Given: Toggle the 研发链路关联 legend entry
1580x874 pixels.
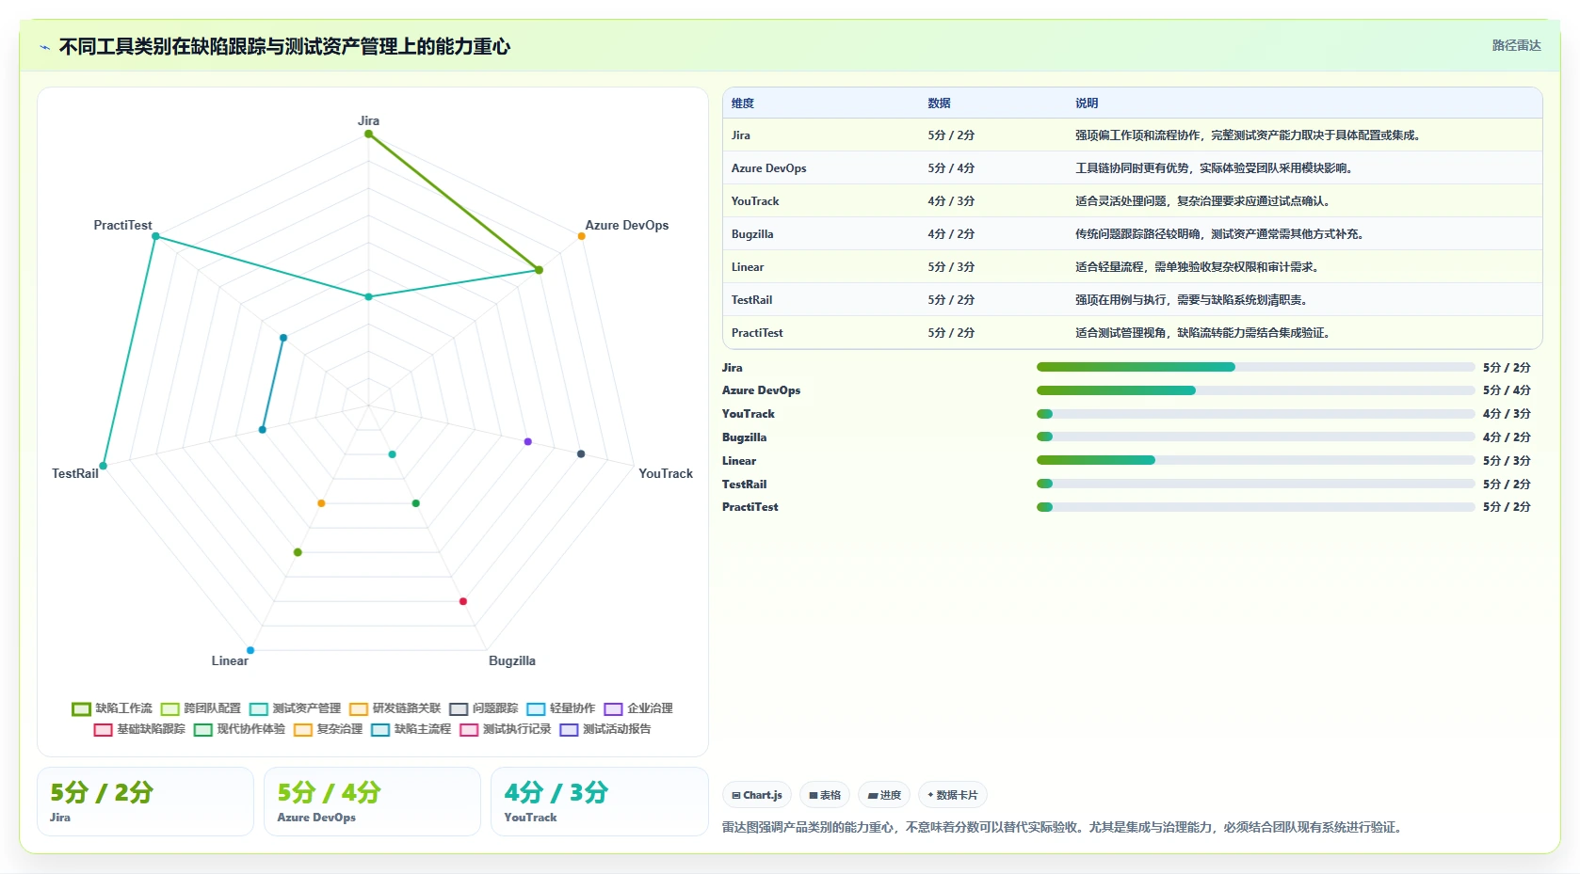Looking at the screenshot, I should (395, 708).
